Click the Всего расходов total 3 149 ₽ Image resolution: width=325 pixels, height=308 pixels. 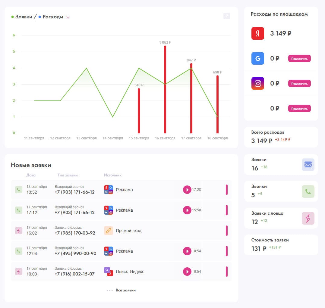tap(262, 141)
